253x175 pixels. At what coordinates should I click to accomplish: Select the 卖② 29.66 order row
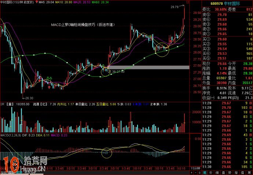[x=227, y=29]
